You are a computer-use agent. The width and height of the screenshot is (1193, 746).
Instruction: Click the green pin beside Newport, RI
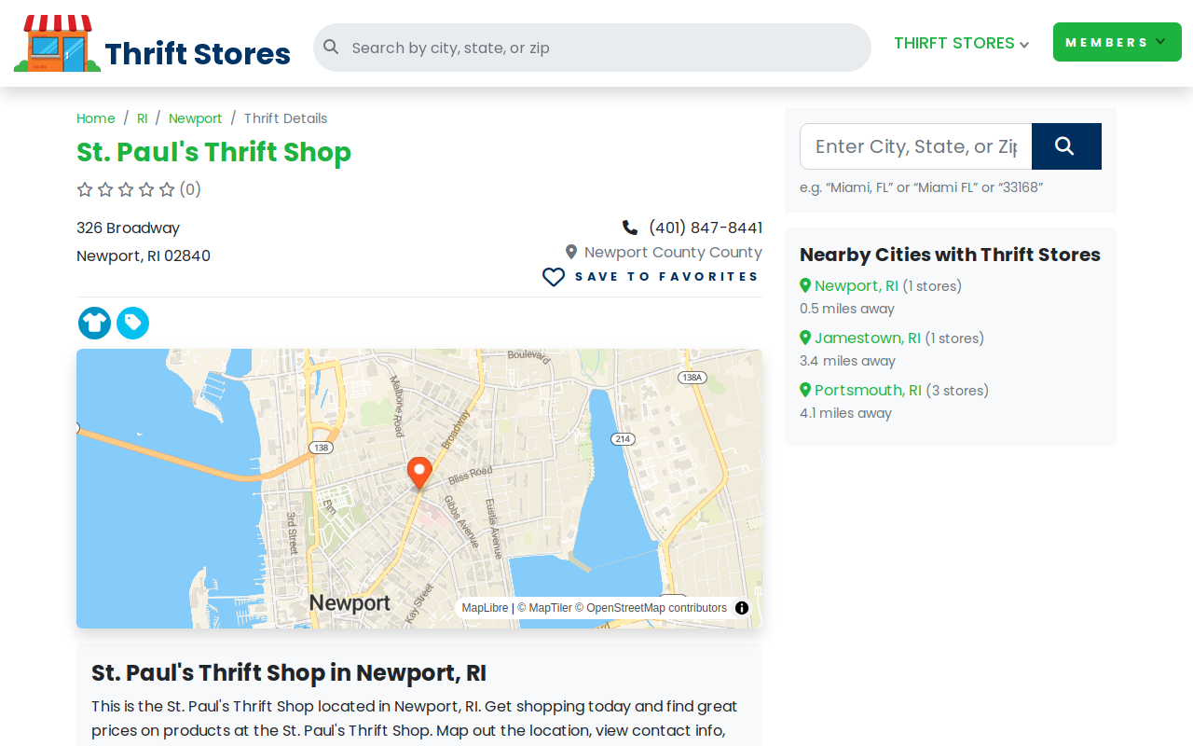pyautogui.click(x=805, y=285)
